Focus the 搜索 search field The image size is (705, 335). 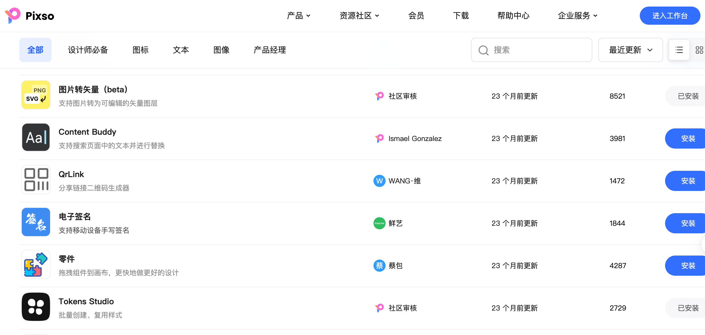point(531,50)
